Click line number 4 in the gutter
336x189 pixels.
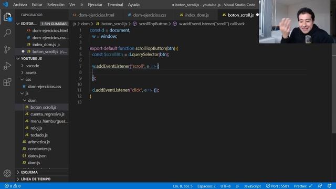coord(80,48)
